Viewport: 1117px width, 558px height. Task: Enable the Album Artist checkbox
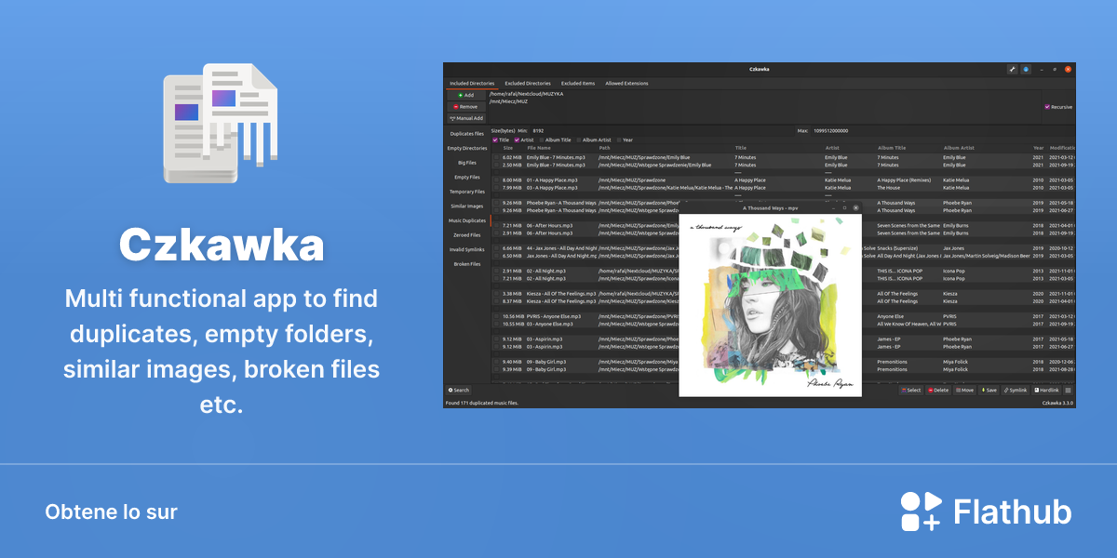(578, 139)
